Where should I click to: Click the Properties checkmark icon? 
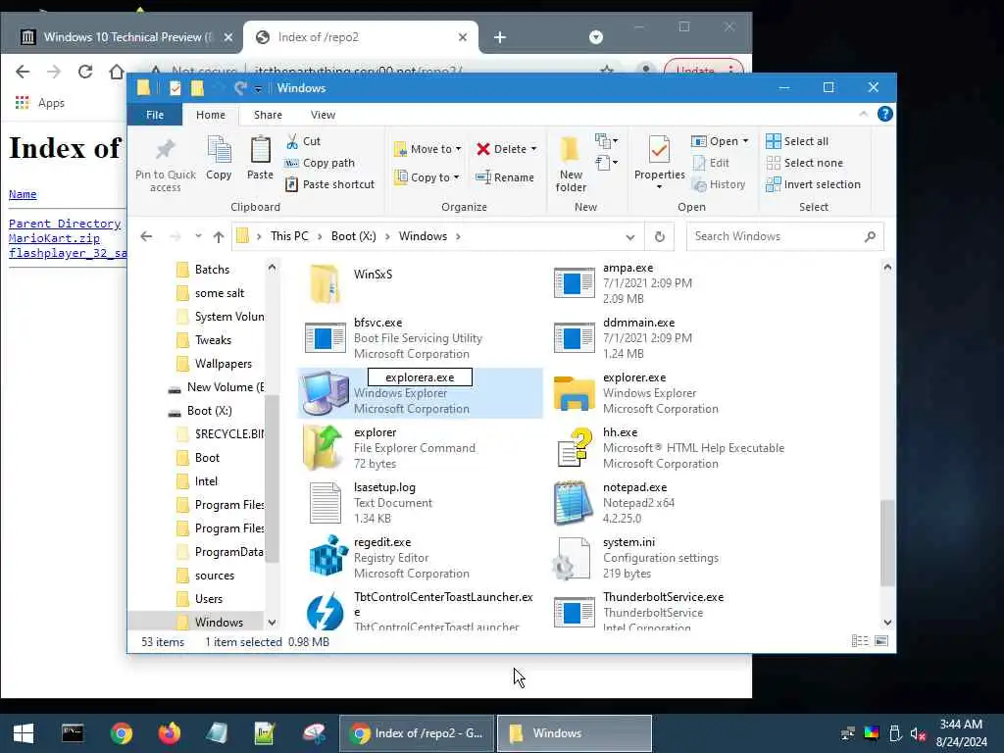(659, 150)
